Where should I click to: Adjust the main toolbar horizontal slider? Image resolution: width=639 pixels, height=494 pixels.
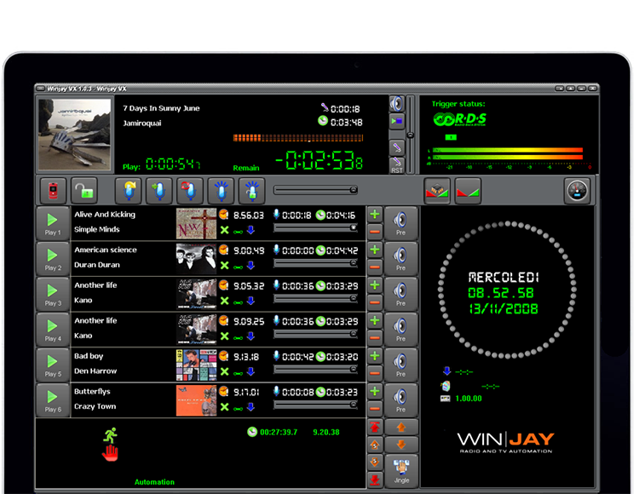coord(316,190)
